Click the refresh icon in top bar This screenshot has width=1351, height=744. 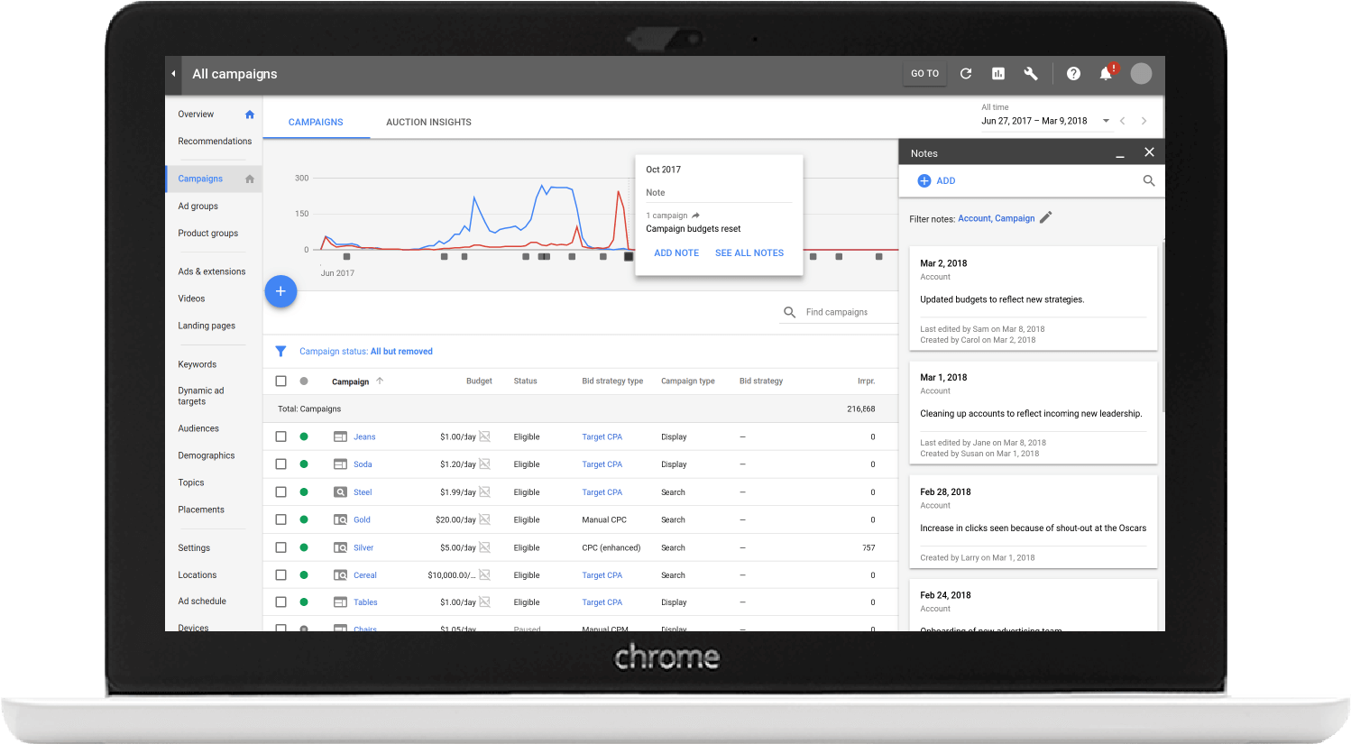pos(965,74)
